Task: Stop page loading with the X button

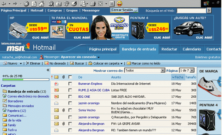Action: tap(26, 4)
